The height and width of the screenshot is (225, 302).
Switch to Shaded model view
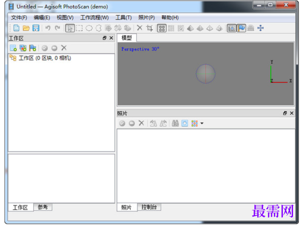pyautogui.click(x=190, y=28)
